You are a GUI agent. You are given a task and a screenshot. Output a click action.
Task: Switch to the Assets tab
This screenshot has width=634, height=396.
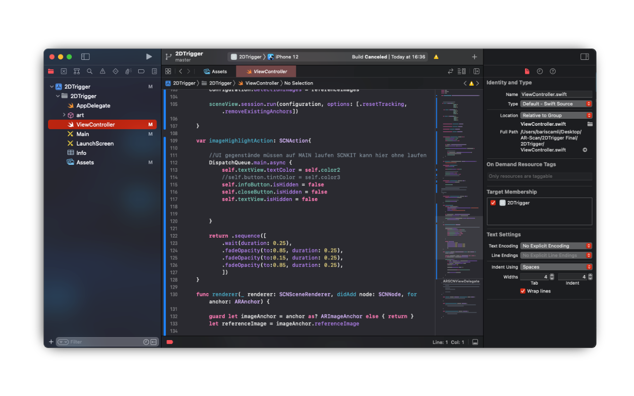[215, 71]
